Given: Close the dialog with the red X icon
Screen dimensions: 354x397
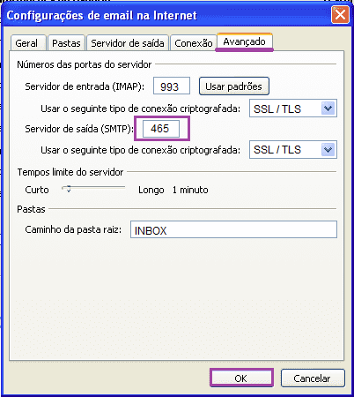Looking at the screenshot, I should coord(340,14).
